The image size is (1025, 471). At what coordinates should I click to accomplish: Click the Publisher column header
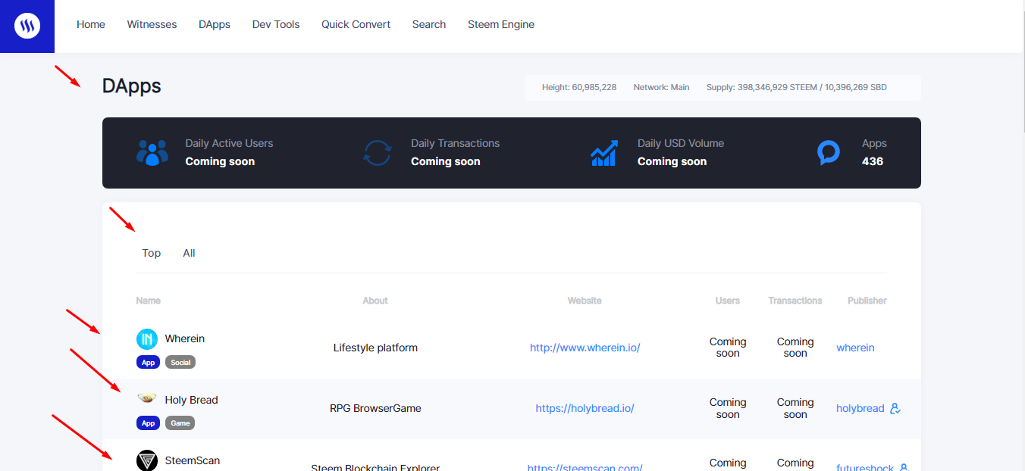click(x=867, y=301)
